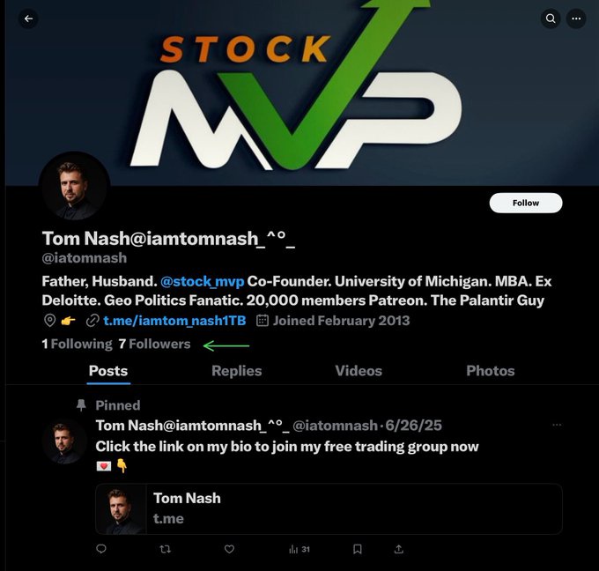
Task: Go back using the arrow icon
Action: pyautogui.click(x=28, y=19)
